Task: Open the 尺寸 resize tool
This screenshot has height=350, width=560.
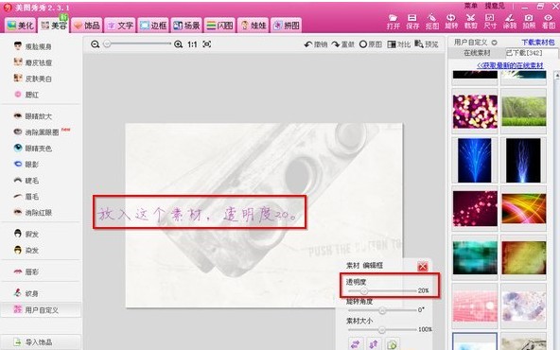Action: 490,22
